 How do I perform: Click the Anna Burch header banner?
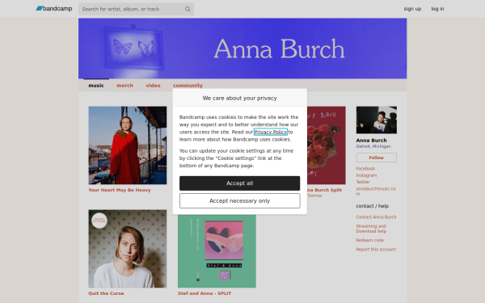tap(242, 48)
